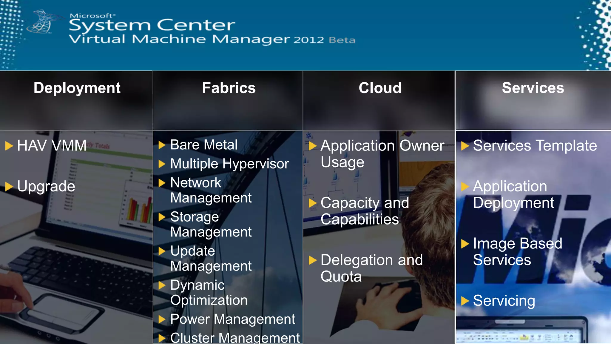Click the "Bare Metal" item
Image resolution: width=611 pixels, height=344 pixels.
tap(204, 145)
